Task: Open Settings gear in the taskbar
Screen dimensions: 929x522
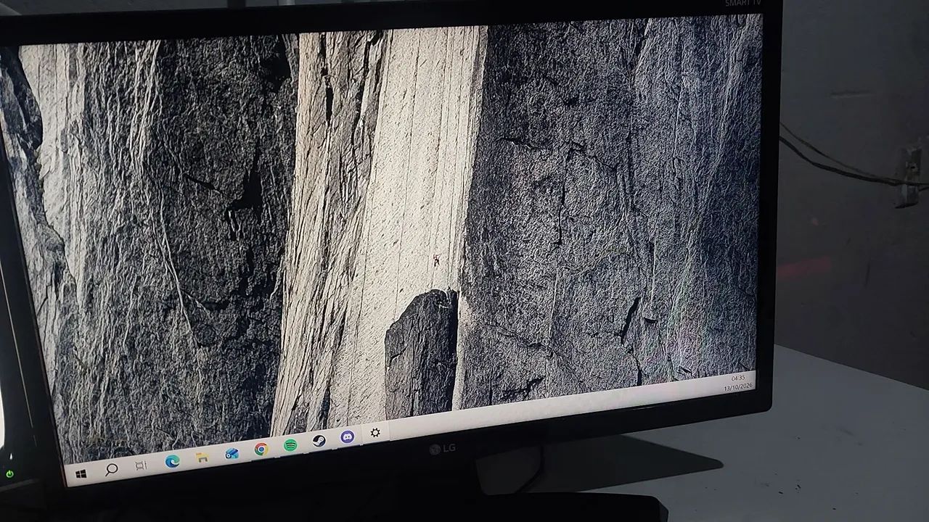Action: click(x=375, y=433)
